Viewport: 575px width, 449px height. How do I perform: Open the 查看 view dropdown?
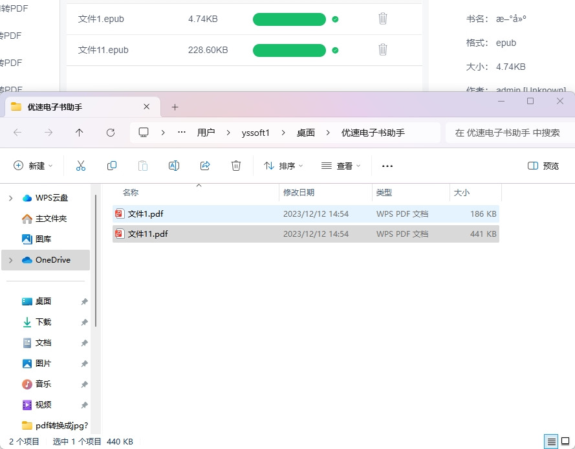(341, 166)
